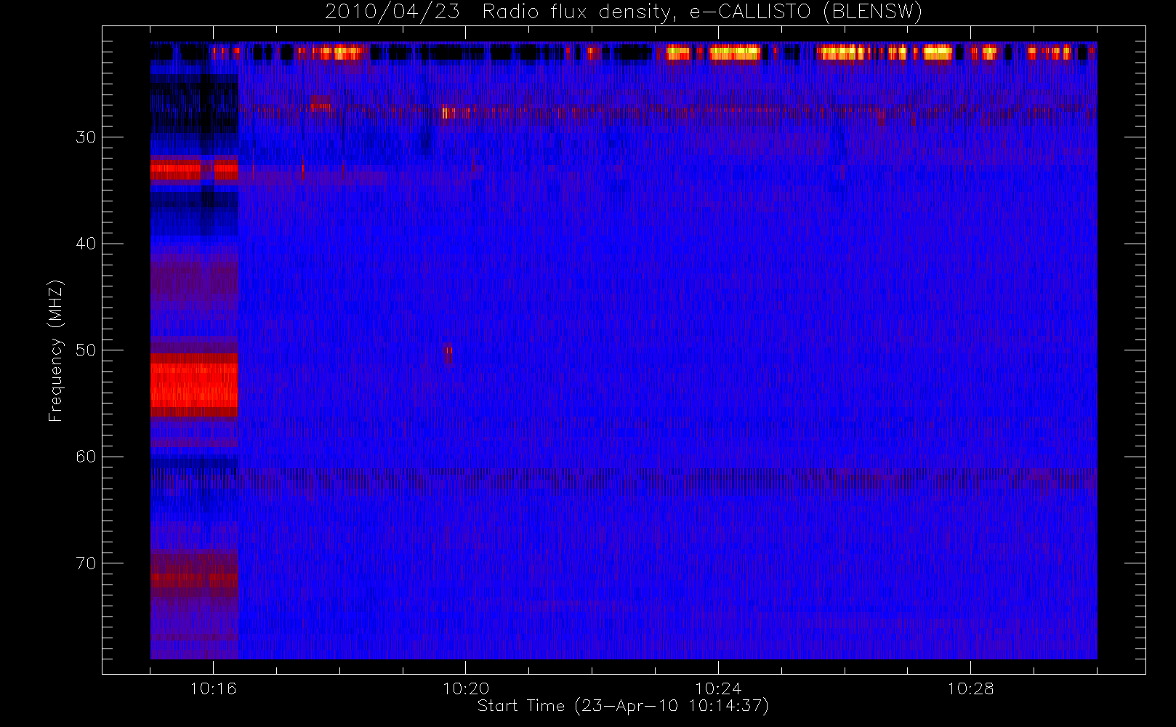Click the 'Start Time (23-Apr-10 10:14:37)' label
The width and height of the screenshot is (1176, 727).
tap(623, 706)
